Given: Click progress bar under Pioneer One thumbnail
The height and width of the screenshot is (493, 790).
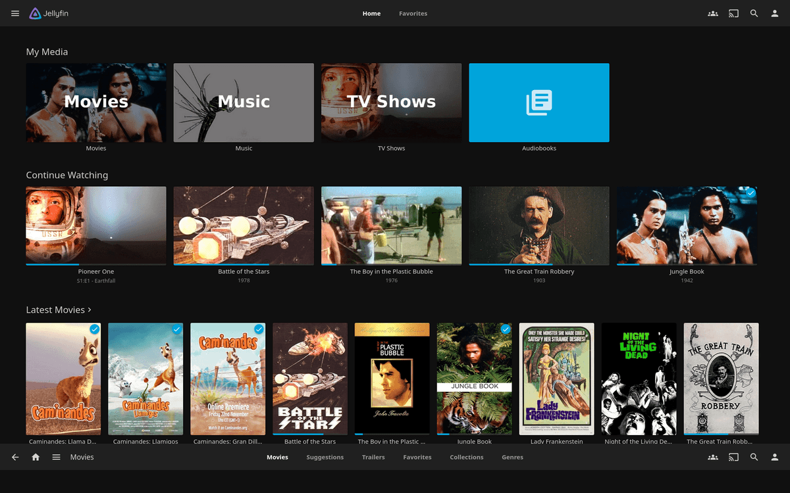Looking at the screenshot, I should [96, 264].
